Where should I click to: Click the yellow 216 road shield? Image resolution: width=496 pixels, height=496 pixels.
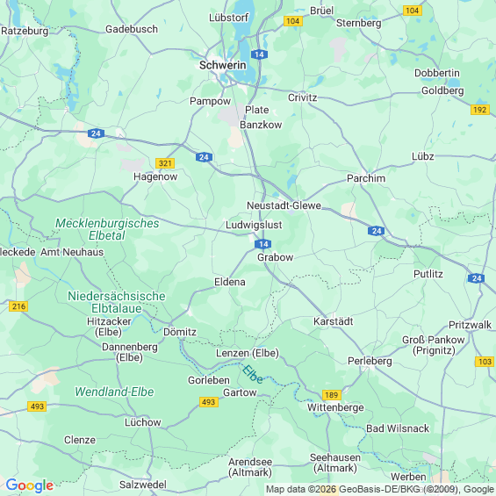pyautogui.click(x=18, y=306)
